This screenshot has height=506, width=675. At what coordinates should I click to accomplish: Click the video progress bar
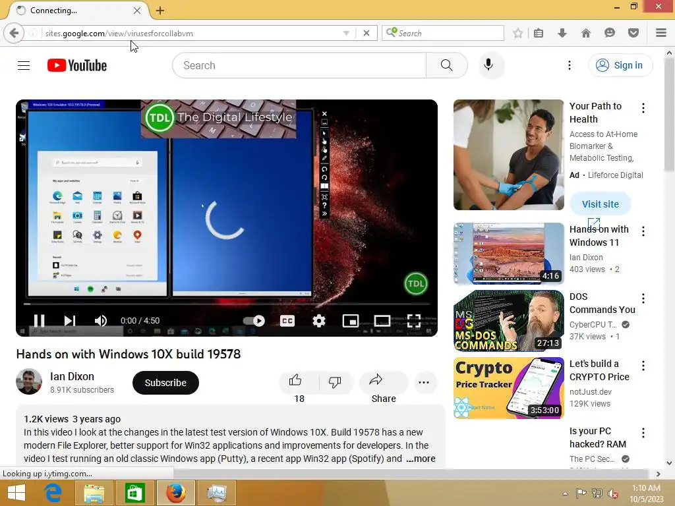227,304
